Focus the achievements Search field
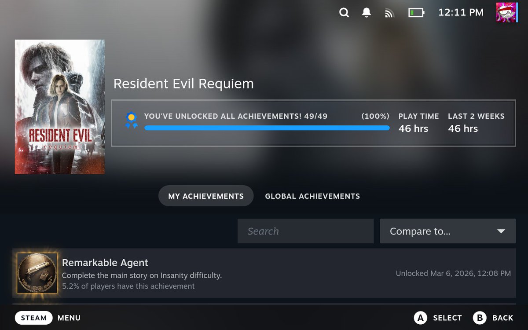This screenshot has width=528, height=330. 305,231
